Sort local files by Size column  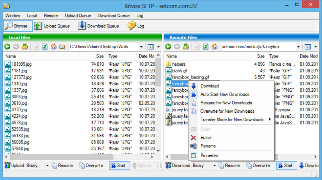93,56
